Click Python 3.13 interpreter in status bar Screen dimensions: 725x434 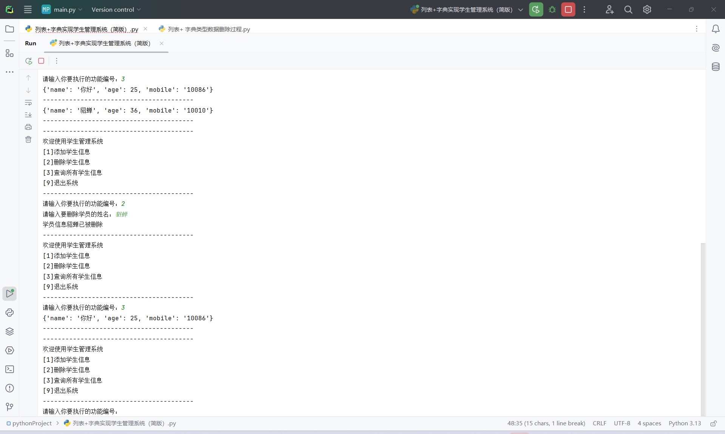[685, 423]
